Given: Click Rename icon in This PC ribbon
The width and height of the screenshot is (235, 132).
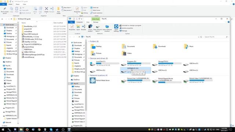Looking at the screenshot, I should click(x=83, y=28).
